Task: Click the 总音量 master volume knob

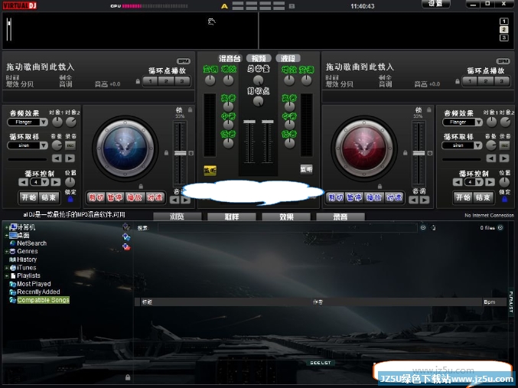Action: 259,80
